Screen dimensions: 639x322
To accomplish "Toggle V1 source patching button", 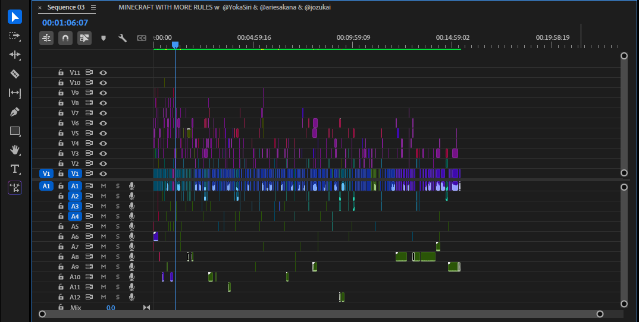I will [46, 173].
